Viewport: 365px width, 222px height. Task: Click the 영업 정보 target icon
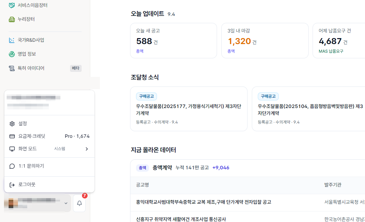[12, 54]
